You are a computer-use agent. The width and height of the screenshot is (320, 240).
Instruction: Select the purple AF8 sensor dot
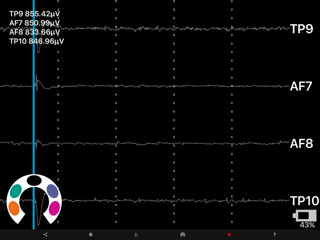pyautogui.click(x=52, y=191)
